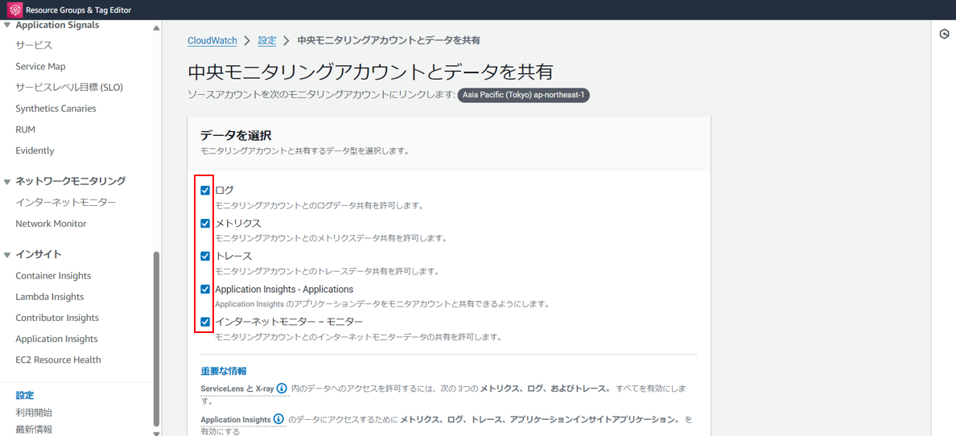Open Evidently in the sidebar
The height and width of the screenshot is (436, 956).
pos(35,150)
